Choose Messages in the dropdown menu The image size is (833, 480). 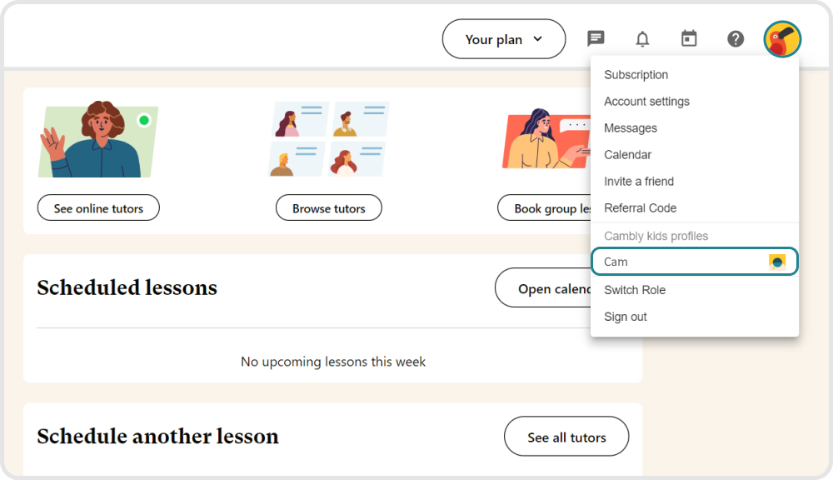630,128
